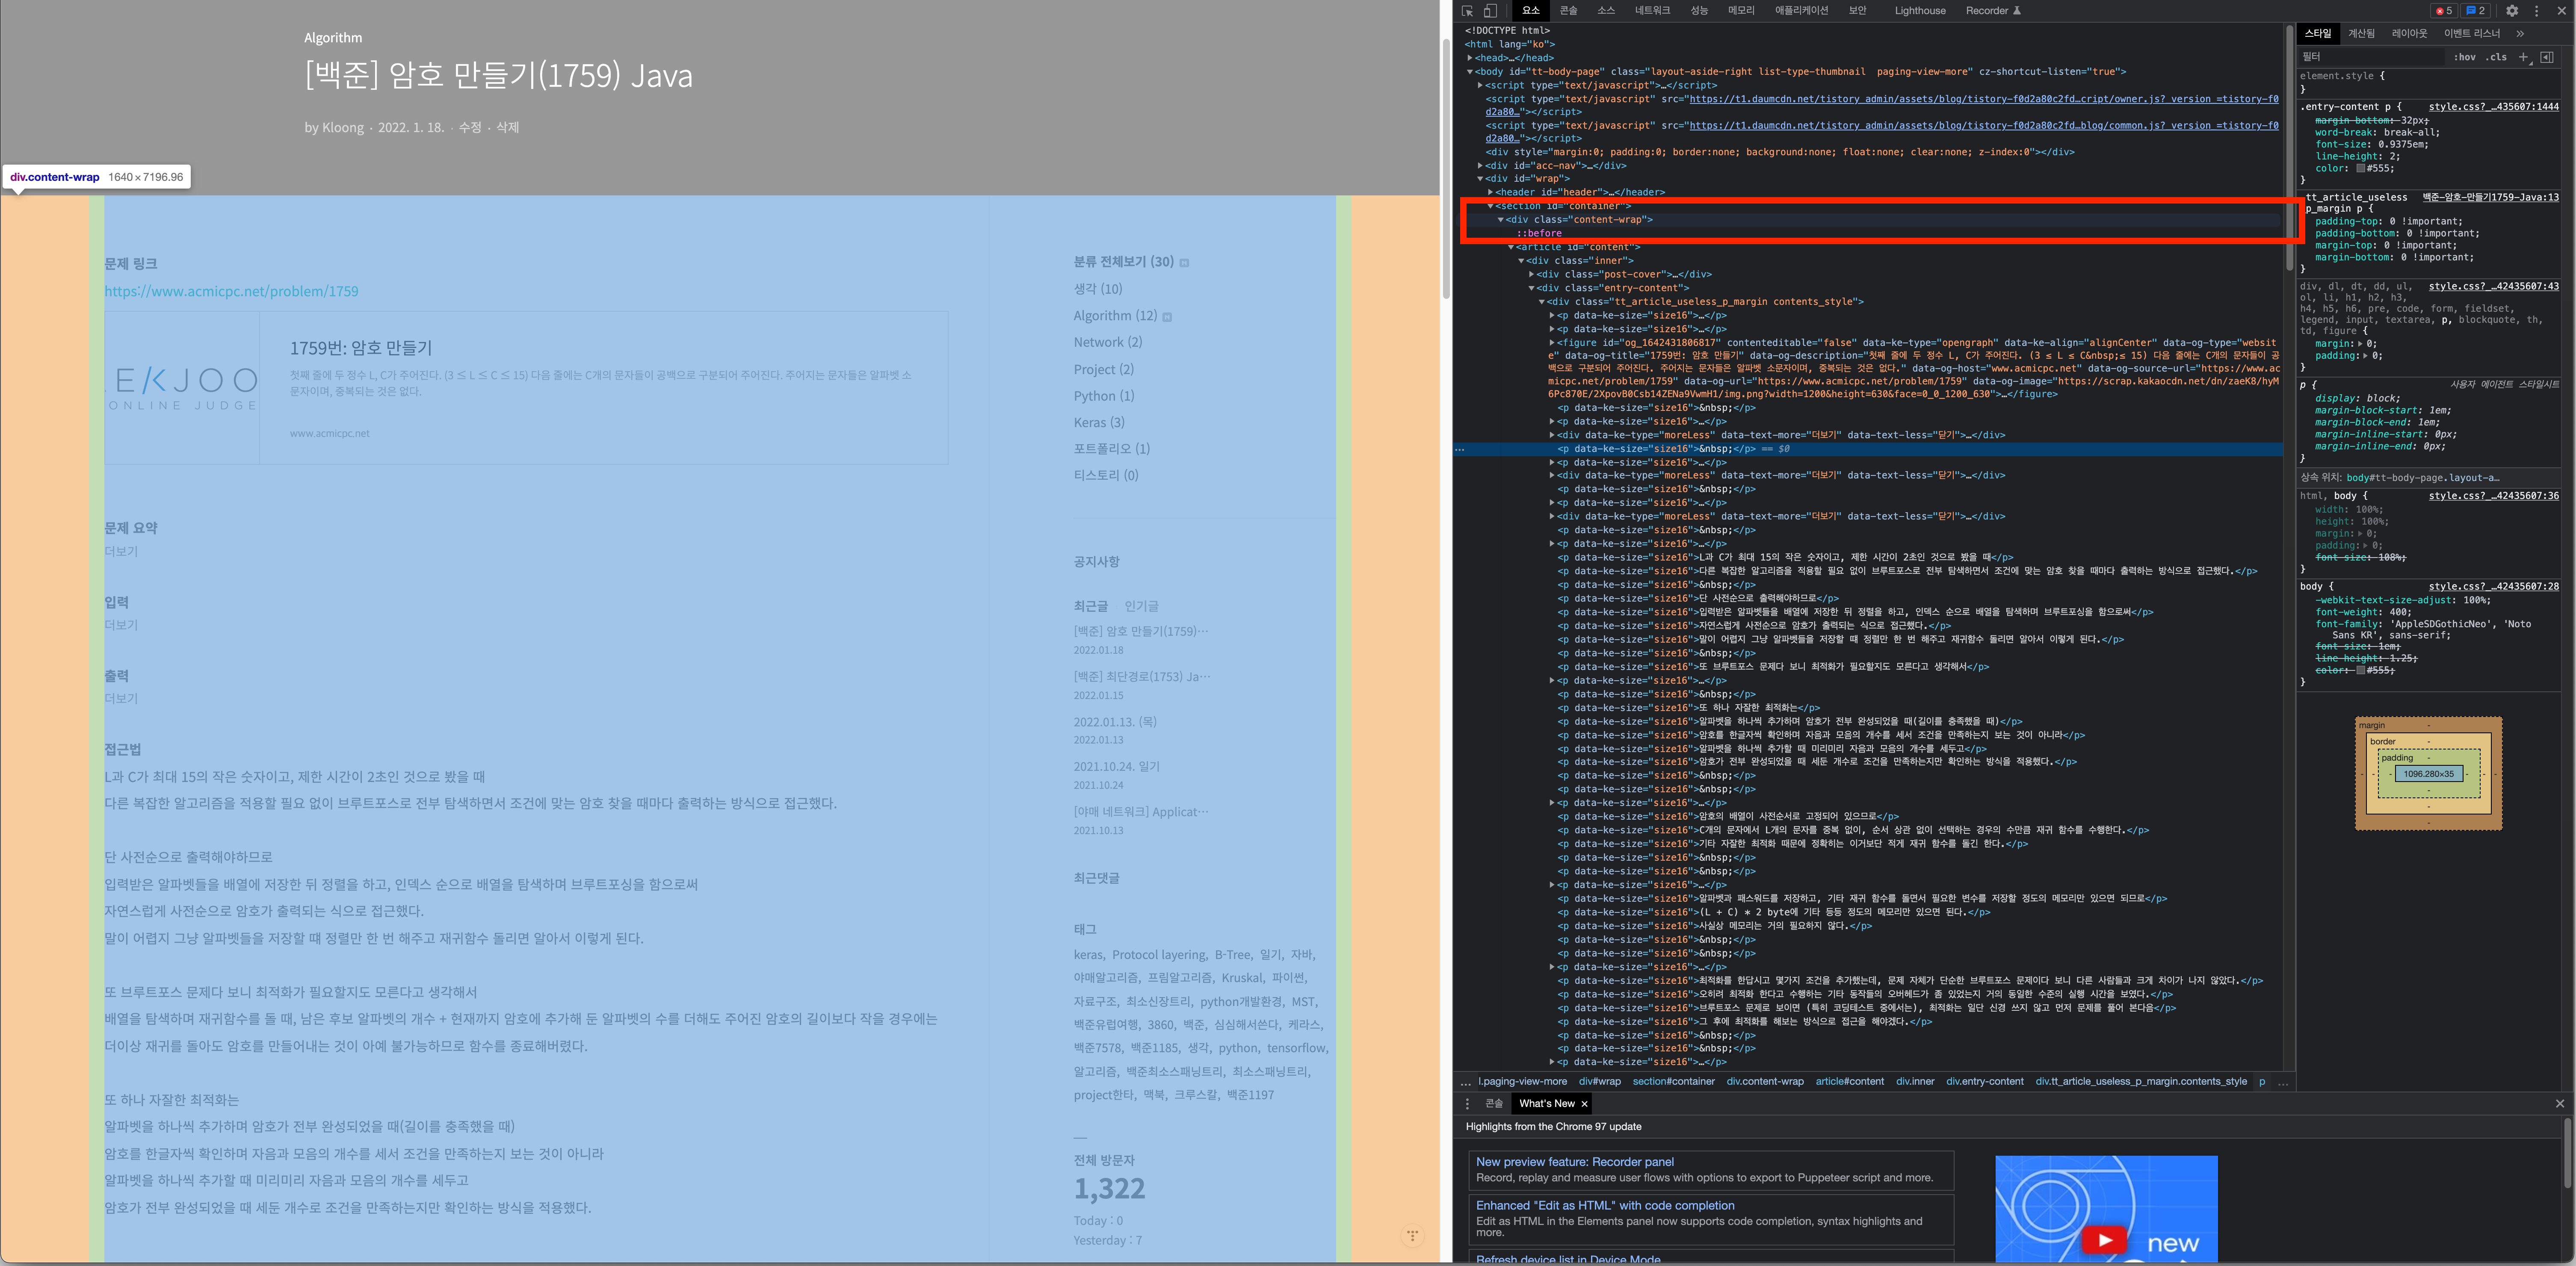
Task: Click the #555 color swatch in .entry-content p
Action: pos(2360,168)
